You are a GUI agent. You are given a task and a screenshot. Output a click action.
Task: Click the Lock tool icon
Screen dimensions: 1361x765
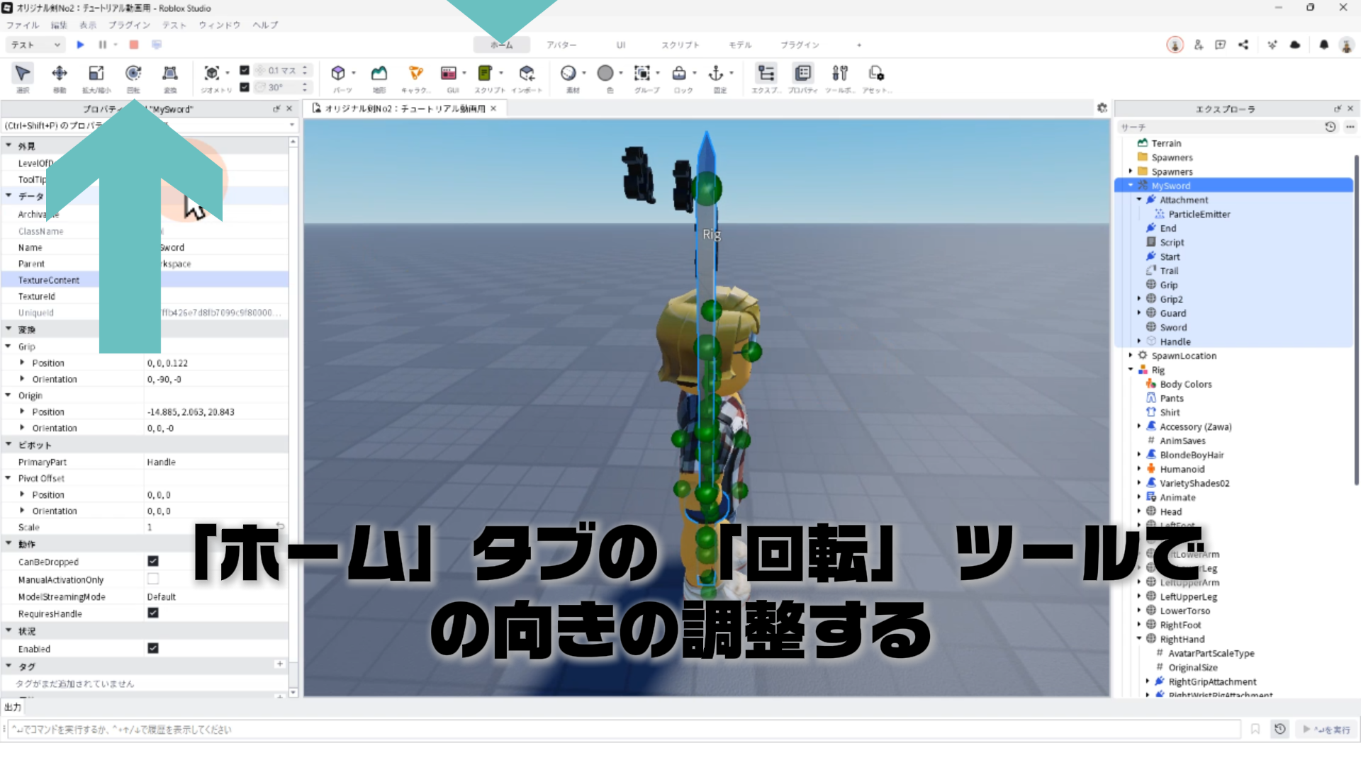(x=679, y=74)
